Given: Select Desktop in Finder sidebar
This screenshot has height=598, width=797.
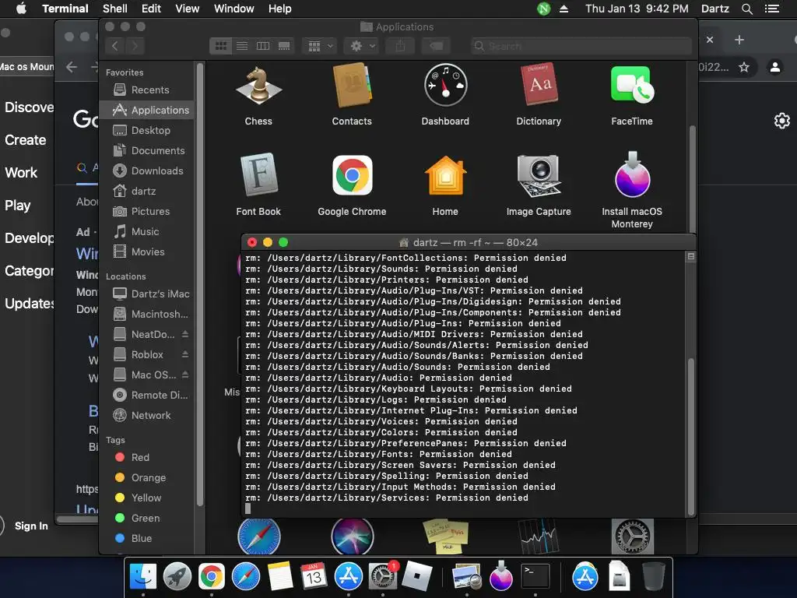Looking at the screenshot, I should (x=146, y=131).
